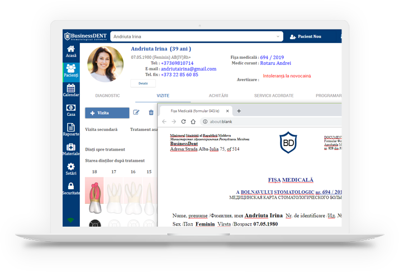This screenshot has width=399, height=272.
Task: Open the Setări settings gear
Action: (x=71, y=169)
